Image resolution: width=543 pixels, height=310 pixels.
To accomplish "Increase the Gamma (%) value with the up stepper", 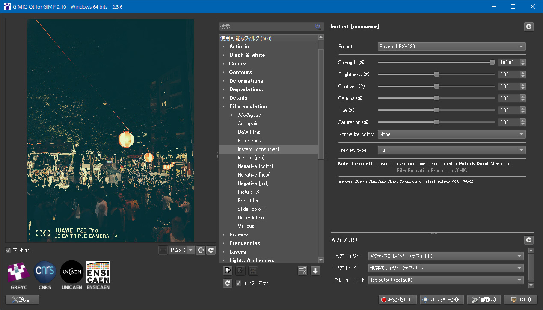I will [523, 96].
